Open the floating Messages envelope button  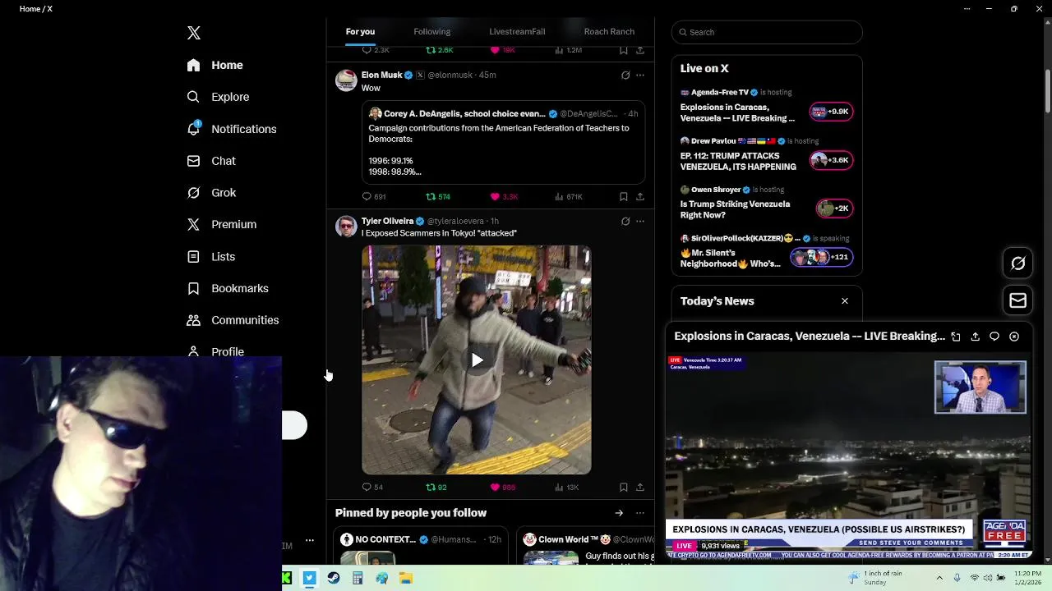(1018, 301)
